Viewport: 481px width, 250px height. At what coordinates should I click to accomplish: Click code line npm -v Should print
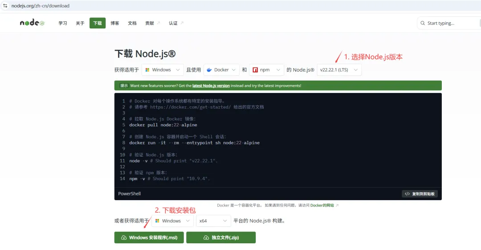click(x=170, y=179)
